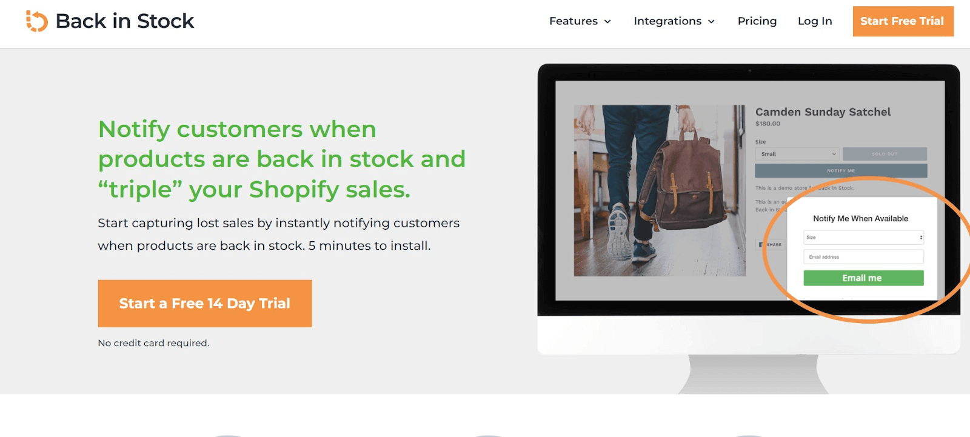Click the Sold Out button in demo

pyautogui.click(x=885, y=154)
